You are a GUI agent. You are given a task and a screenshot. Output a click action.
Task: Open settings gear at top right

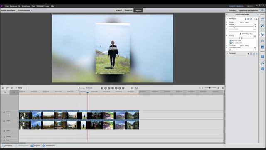click(262, 10)
